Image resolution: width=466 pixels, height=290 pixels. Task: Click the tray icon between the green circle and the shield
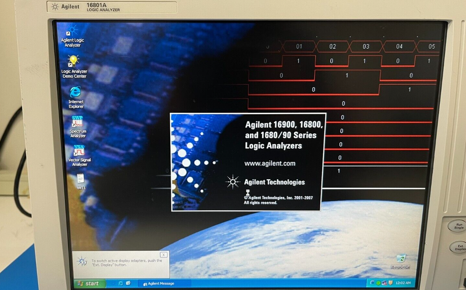[x=384, y=283]
